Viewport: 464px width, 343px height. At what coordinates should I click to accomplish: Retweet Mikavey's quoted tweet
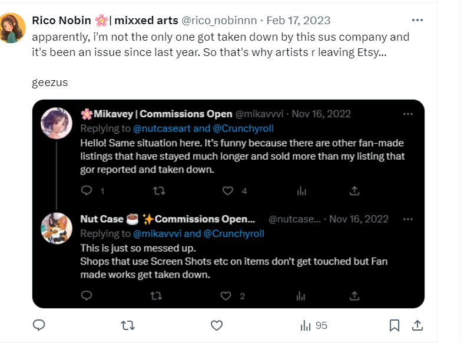157,191
